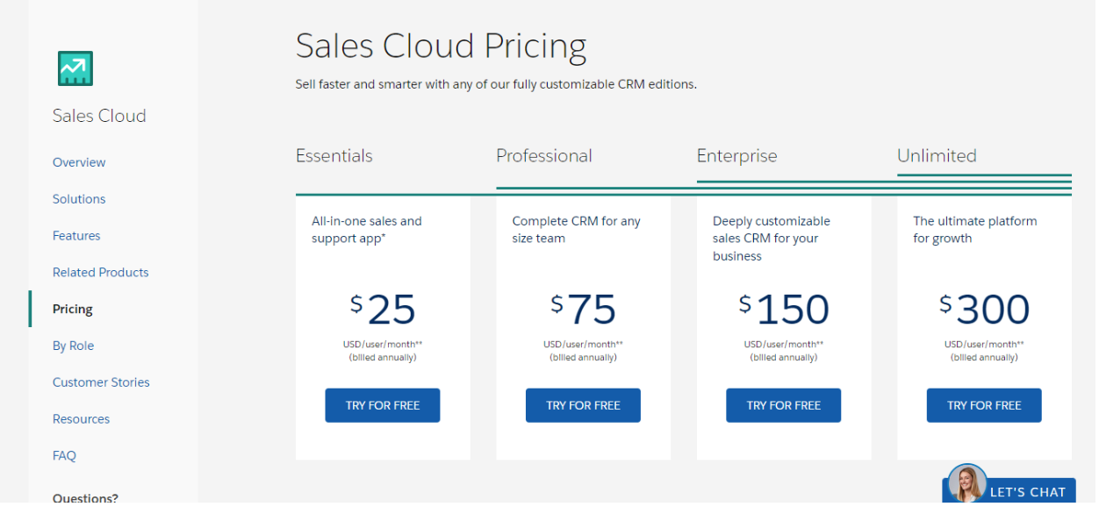Viewport: 1099px width, 521px height.
Task: Click "Deeply customizable sales CRM" description
Action: tap(772, 239)
